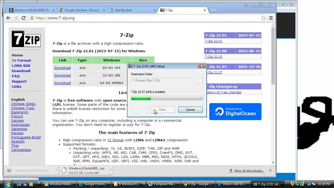Open the 7z format link in features
The image size is (334, 188).
tap(115, 140)
